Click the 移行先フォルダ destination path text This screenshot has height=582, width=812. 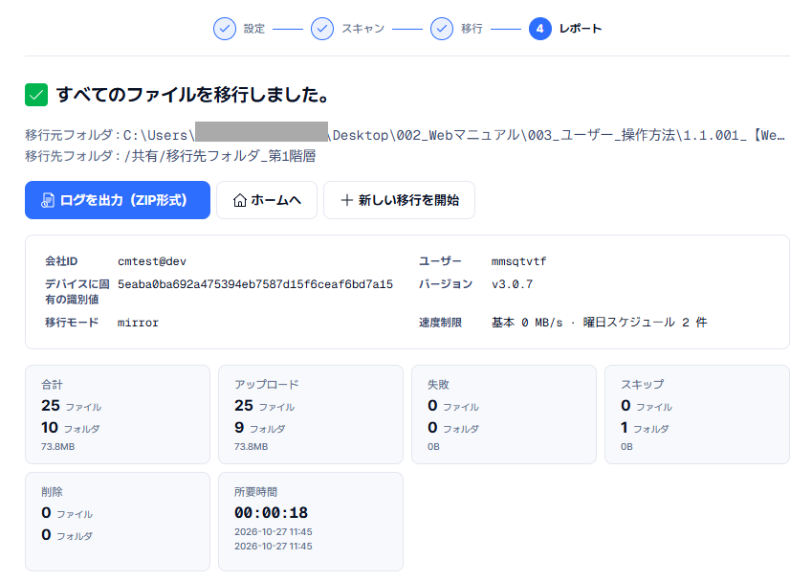point(170,156)
